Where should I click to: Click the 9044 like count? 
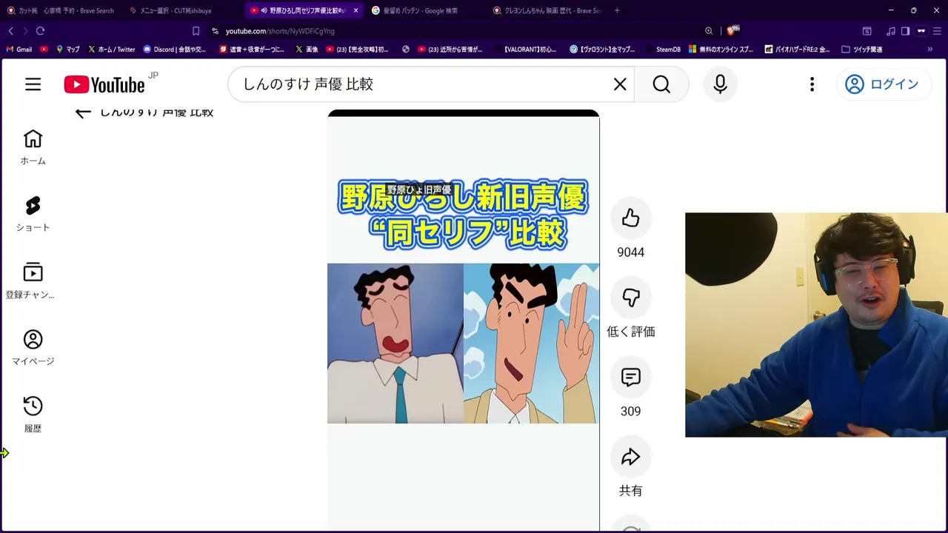pyautogui.click(x=630, y=252)
